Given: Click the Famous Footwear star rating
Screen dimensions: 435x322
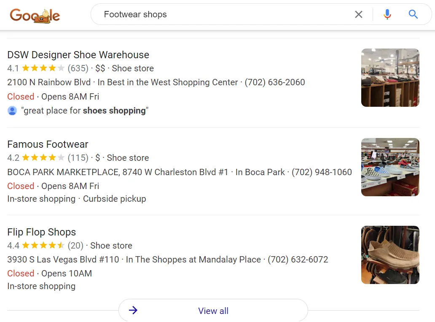Looking at the screenshot, I should coord(43,158).
